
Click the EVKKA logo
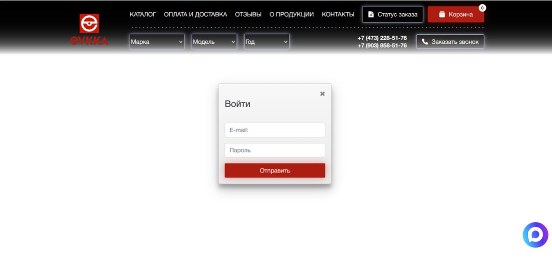89,29
